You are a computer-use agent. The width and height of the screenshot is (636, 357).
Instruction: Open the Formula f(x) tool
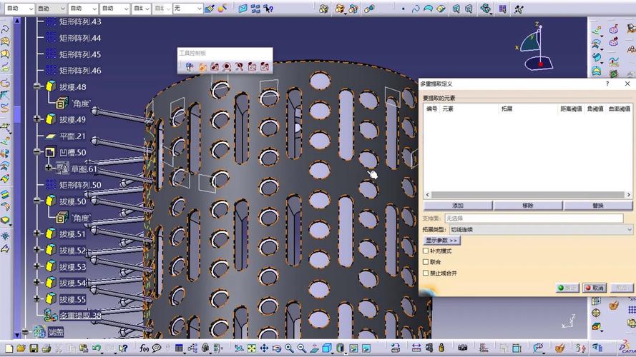(x=144, y=348)
